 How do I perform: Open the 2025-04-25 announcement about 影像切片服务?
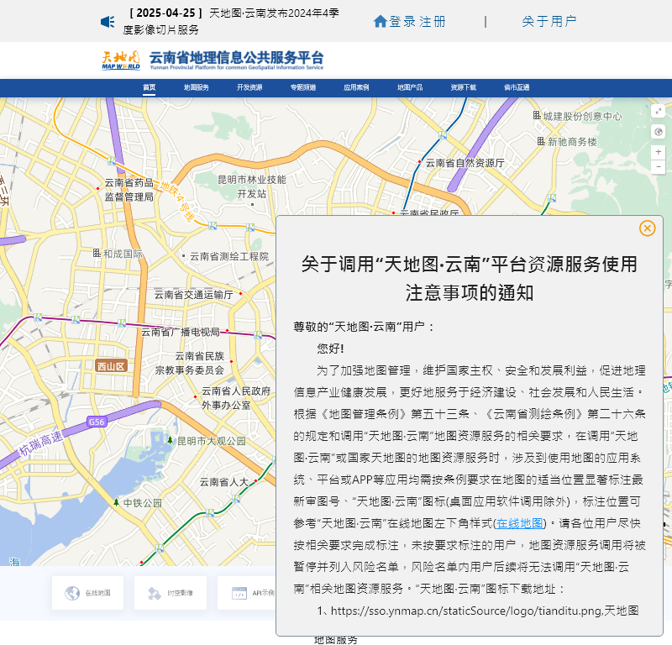pos(231,21)
